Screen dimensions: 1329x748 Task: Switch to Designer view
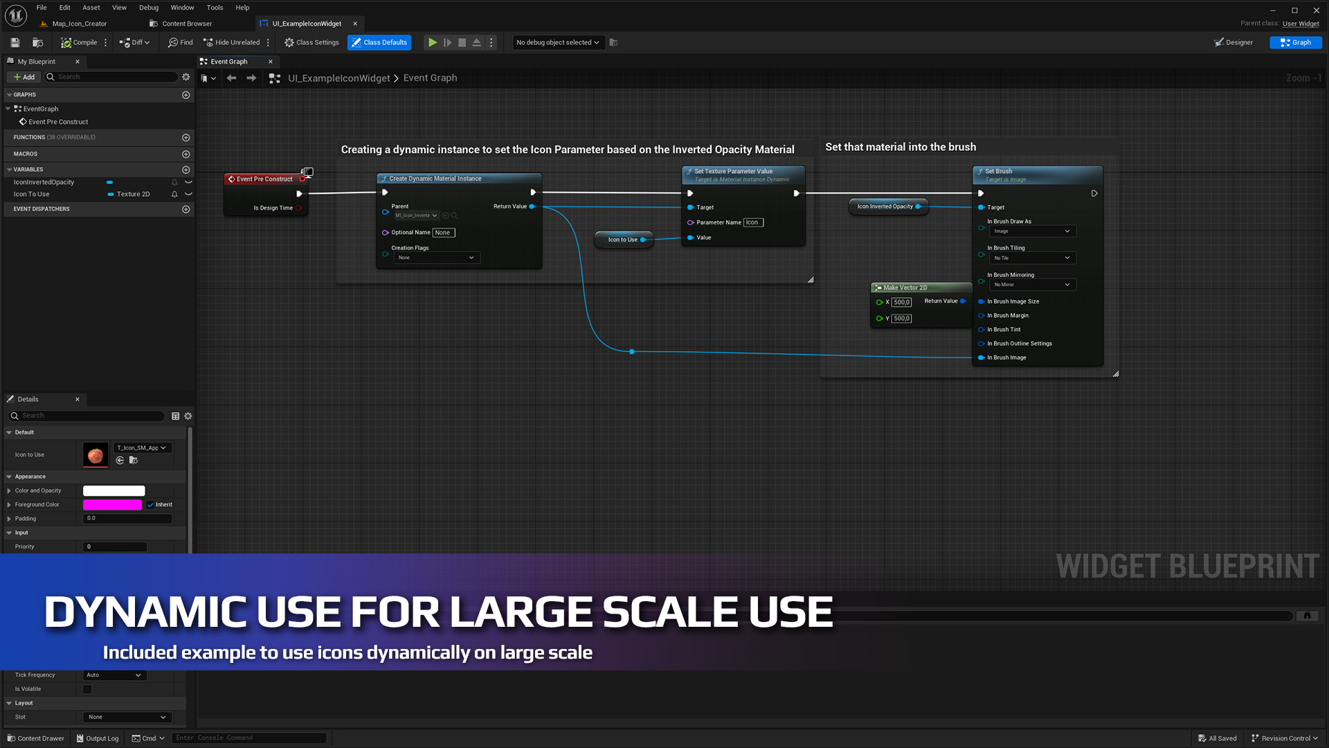(x=1233, y=42)
